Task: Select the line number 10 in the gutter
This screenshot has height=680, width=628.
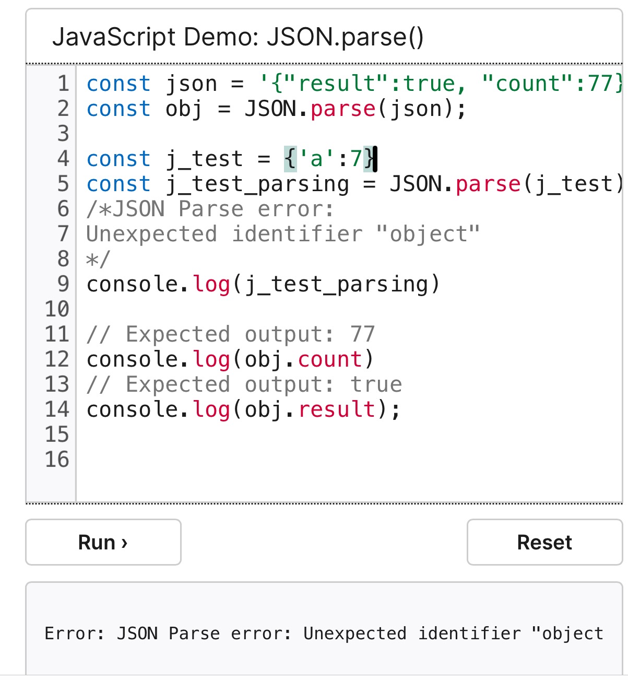Action: (57, 309)
